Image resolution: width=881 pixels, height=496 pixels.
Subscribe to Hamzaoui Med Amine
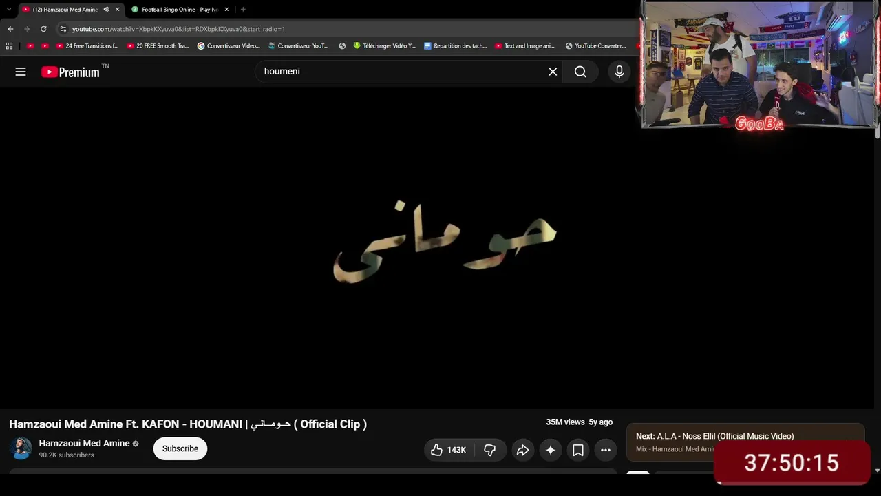point(180,448)
